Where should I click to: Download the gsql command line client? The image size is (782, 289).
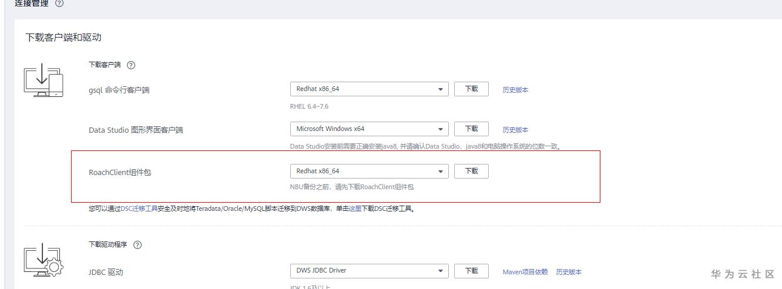click(471, 89)
